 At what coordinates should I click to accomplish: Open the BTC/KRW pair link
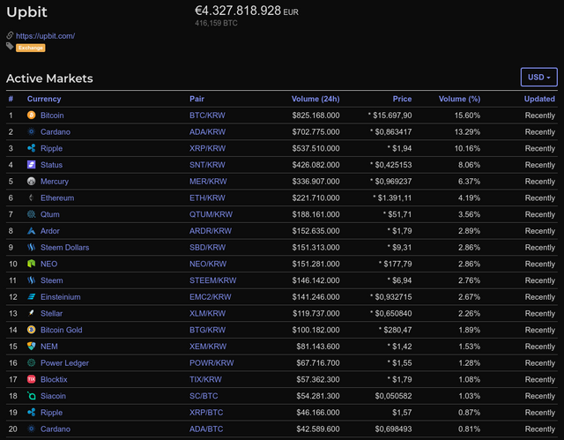click(x=207, y=116)
